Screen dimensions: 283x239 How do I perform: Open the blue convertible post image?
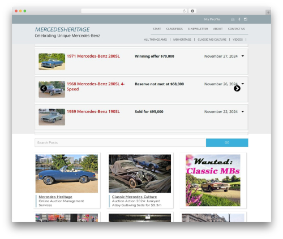pos(67,173)
